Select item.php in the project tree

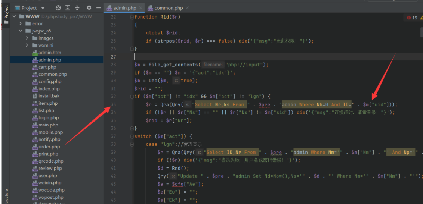[x=48, y=103]
